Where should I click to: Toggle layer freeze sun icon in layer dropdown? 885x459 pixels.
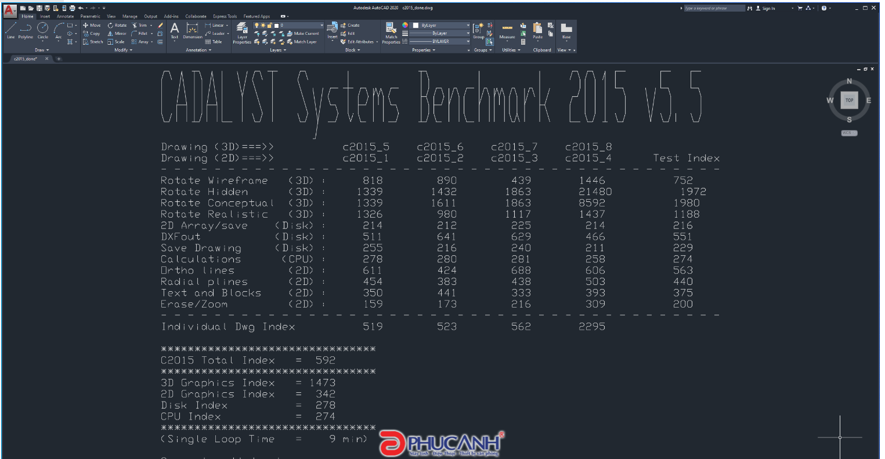pyautogui.click(x=263, y=26)
